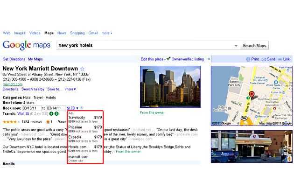Toggle the $179 price dropdown arrow

click(77, 108)
